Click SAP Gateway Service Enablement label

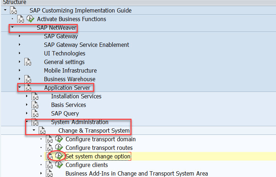point(86,45)
